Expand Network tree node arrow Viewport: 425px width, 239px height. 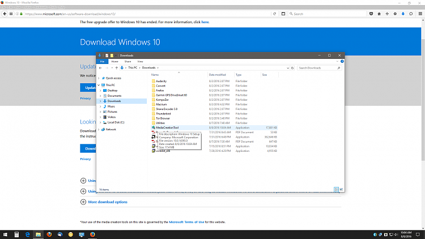pos(99,130)
